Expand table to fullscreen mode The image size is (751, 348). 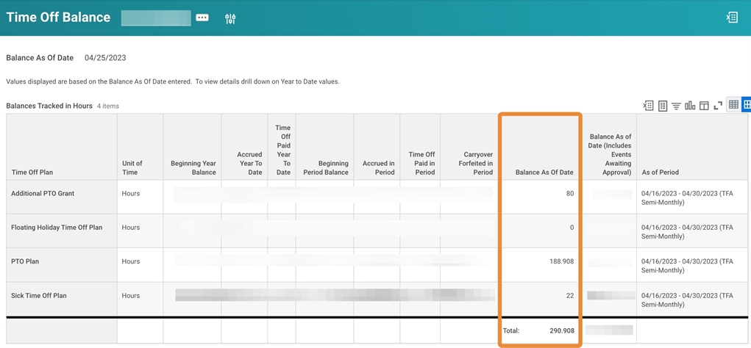718,106
